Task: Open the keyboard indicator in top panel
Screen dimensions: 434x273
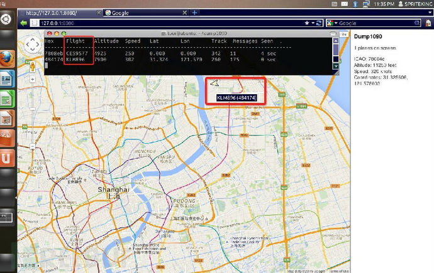Action: coord(335,4)
